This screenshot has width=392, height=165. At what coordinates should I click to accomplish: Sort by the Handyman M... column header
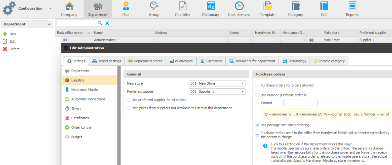[x=267, y=32]
